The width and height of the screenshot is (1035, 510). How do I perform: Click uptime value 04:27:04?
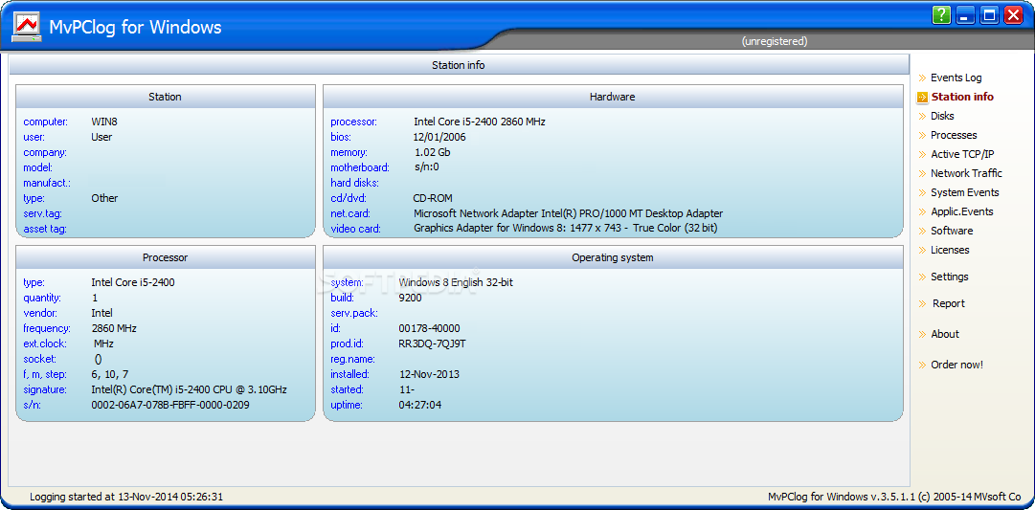(x=419, y=405)
